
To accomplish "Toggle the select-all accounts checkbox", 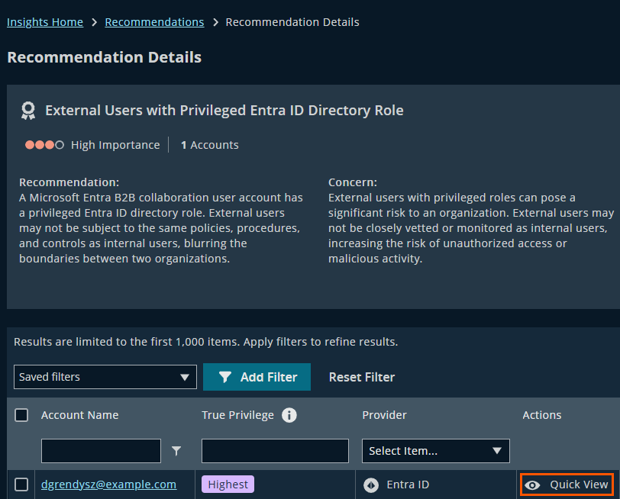I will (x=21, y=415).
